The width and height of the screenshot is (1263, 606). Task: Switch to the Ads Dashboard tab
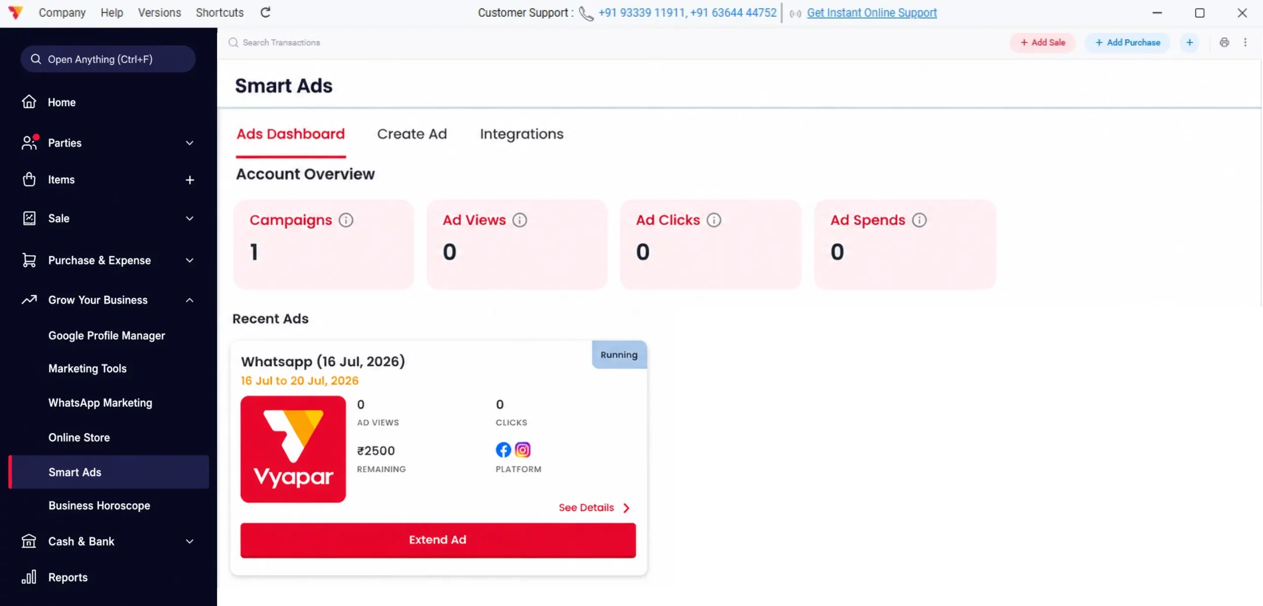pyautogui.click(x=291, y=134)
